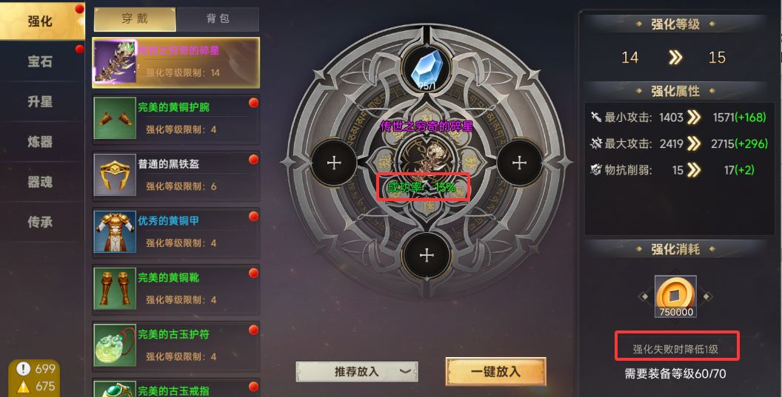Viewport: 782px width, 397px height.
Task: Open the 宝石 side menu
Action: (41, 61)
